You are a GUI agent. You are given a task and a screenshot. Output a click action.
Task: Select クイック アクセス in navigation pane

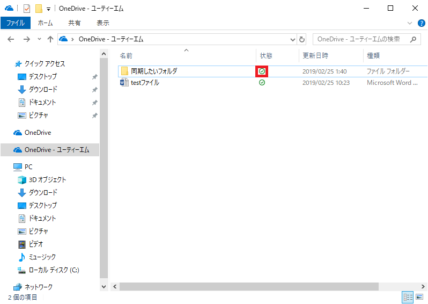[45, 64]
